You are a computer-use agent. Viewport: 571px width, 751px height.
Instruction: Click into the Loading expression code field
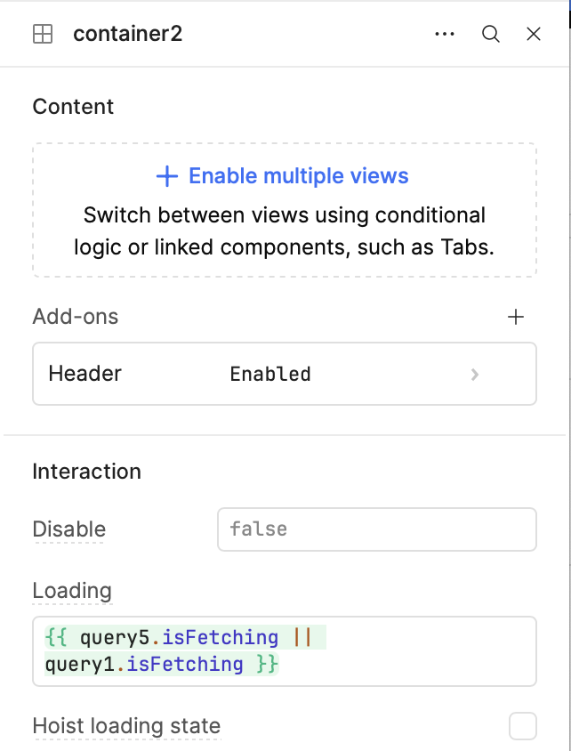[285, 651]
